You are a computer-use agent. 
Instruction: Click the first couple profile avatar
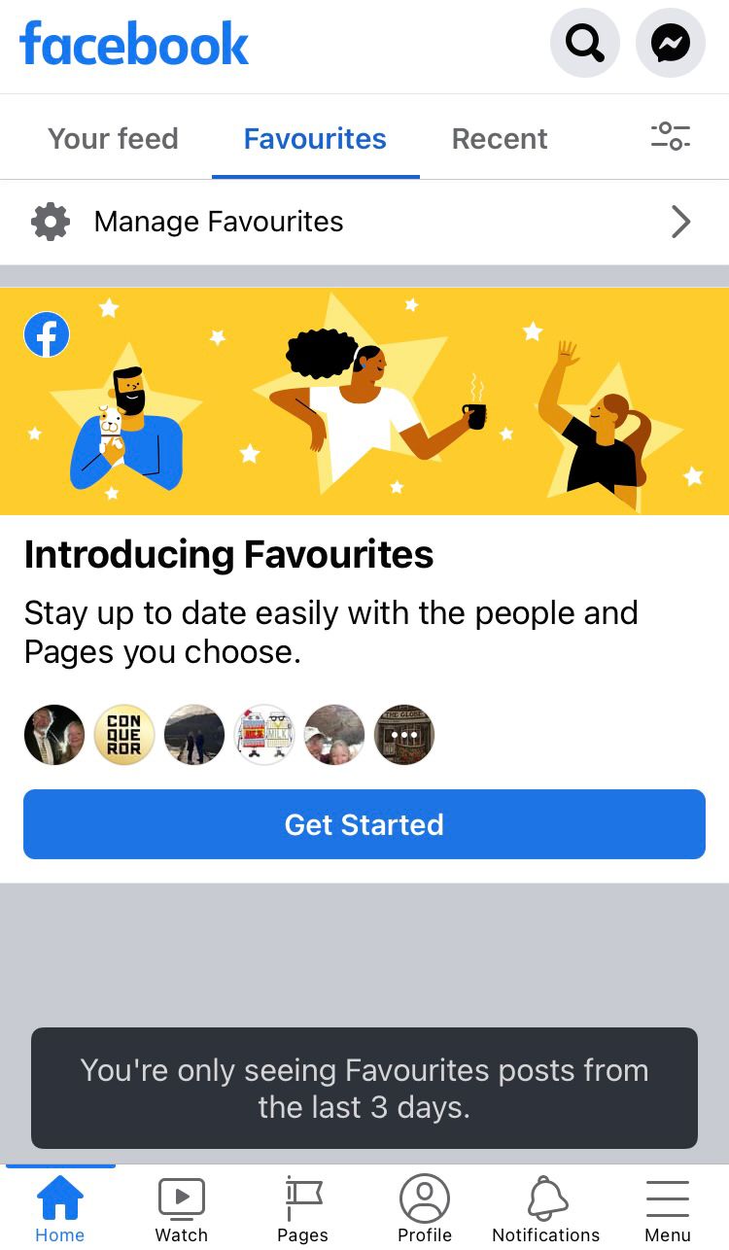coord(54,735)
